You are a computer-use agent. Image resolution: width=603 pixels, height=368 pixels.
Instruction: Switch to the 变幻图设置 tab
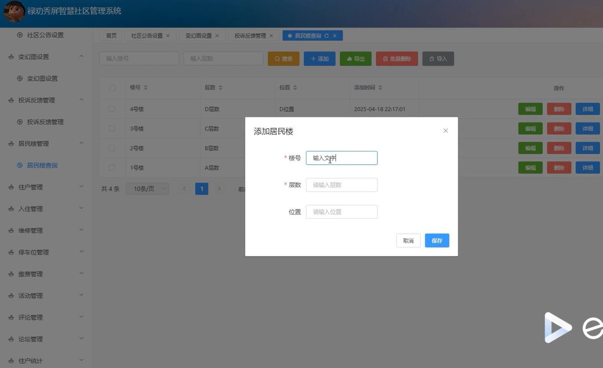(198, 35)
